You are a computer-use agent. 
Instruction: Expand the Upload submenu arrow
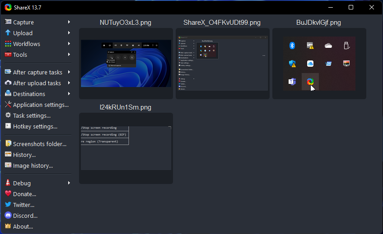[x=69, y=32]
